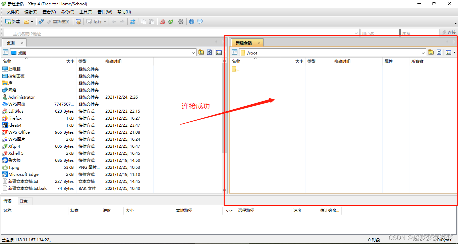Sort remote list by 属性 column
Screen dimensions: 458x244
396,62
